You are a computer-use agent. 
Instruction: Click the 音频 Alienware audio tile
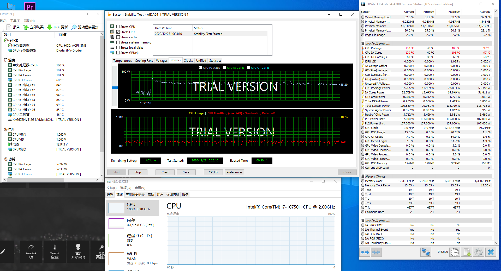[78, 251]
